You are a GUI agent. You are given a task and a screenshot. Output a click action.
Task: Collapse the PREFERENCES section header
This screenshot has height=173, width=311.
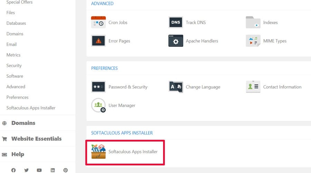[104, 68]
